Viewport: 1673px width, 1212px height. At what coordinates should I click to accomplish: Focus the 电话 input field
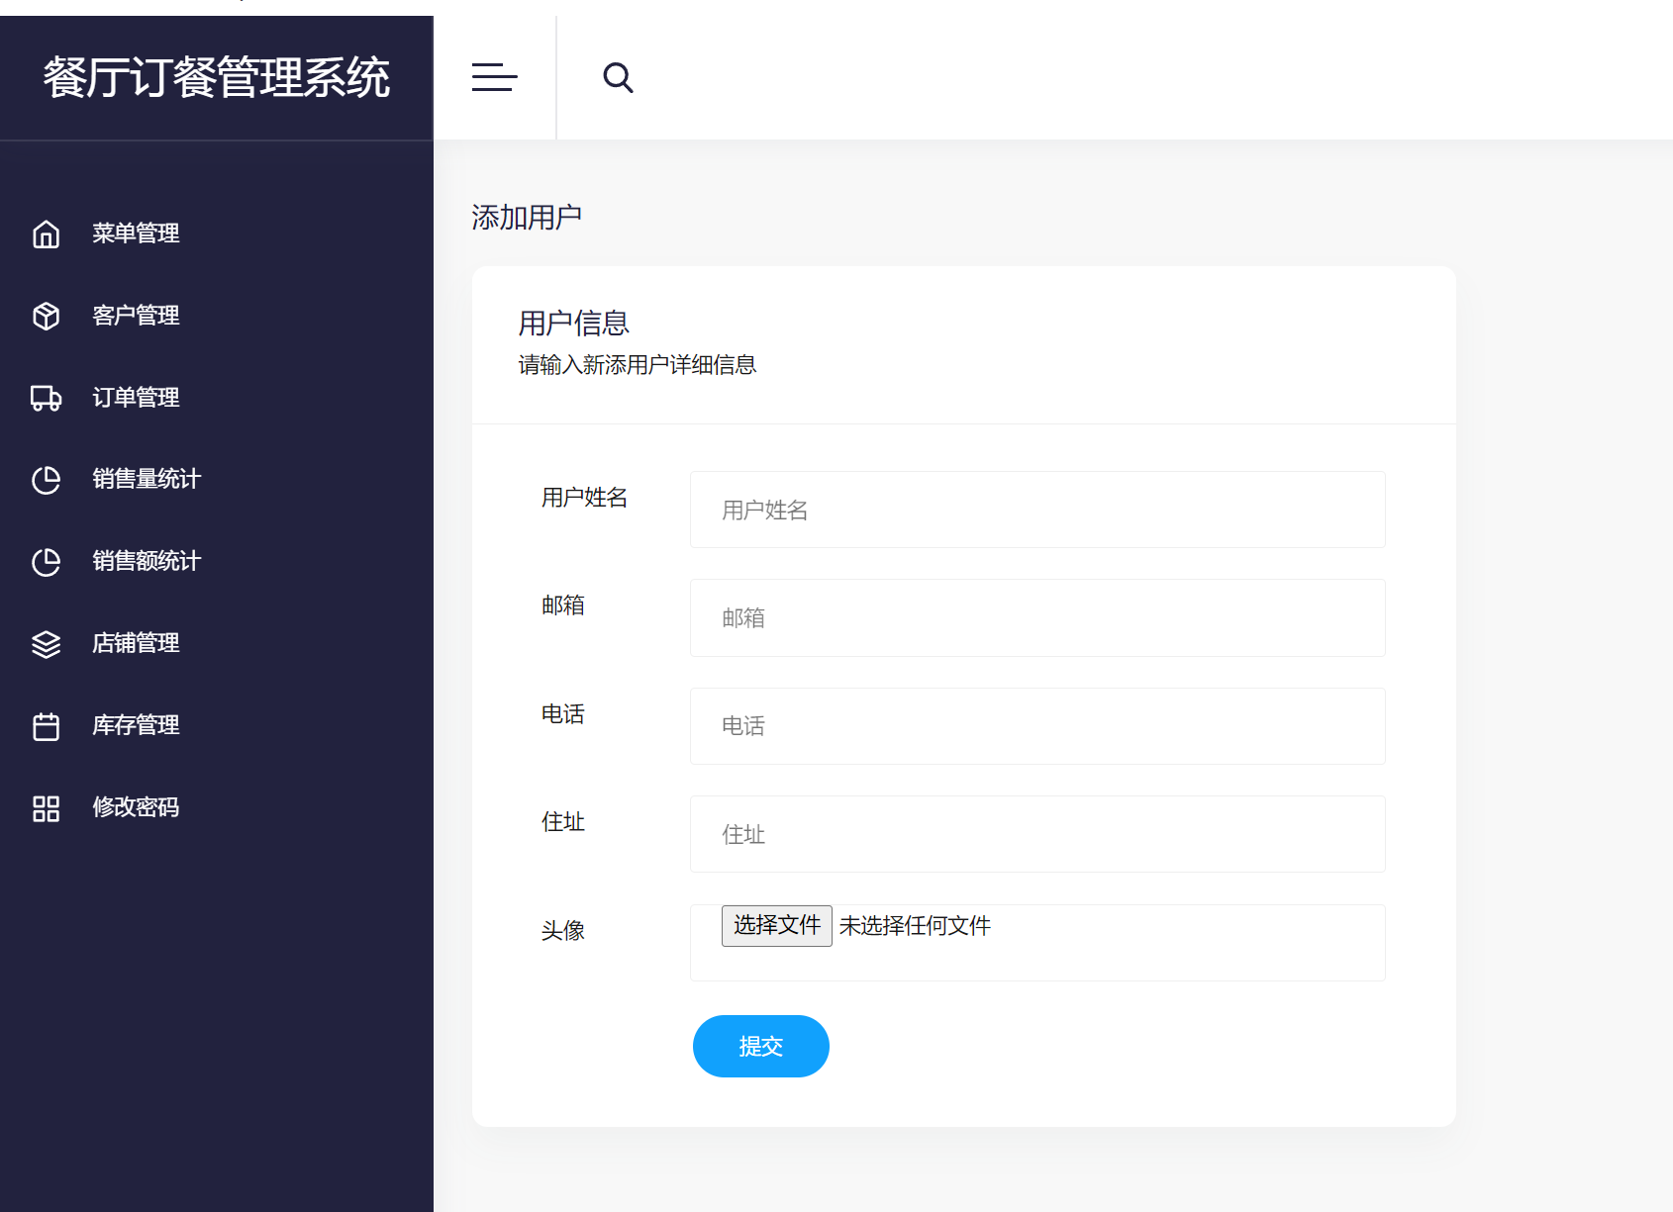pyautogui.click(x=1037, y=726)
